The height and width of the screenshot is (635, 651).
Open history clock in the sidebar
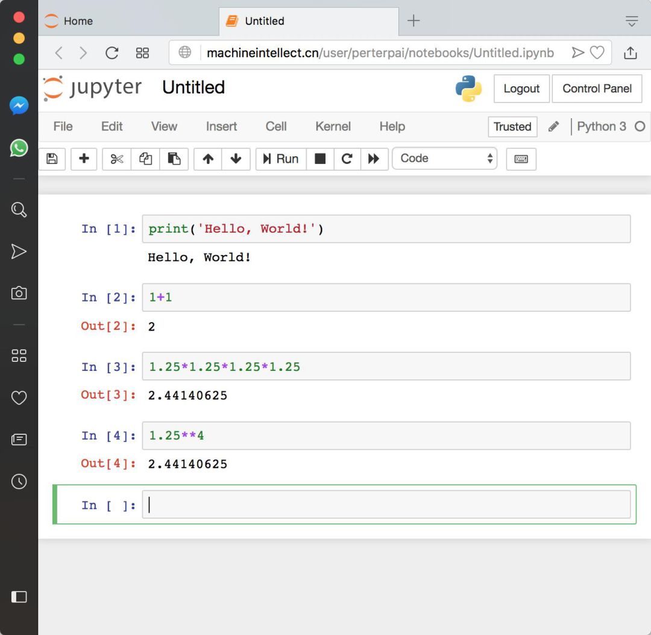19,481
